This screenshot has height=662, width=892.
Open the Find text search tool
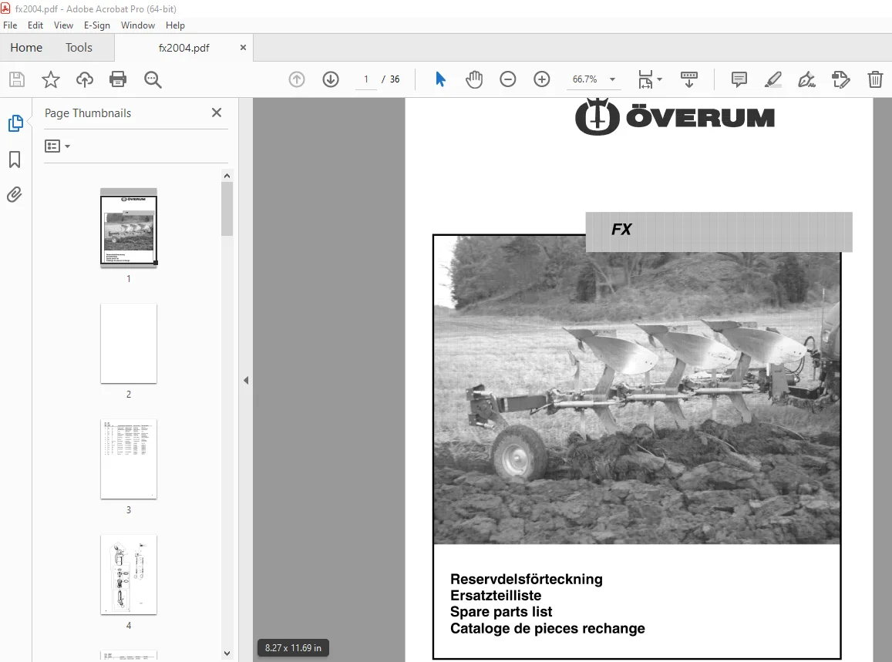click(x=153, y=79)
